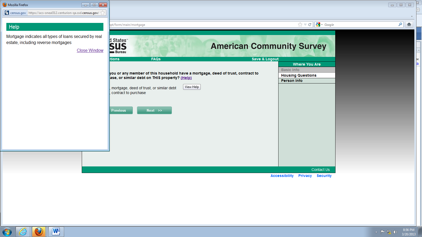The width and height of the screenshot is (422, 237).
Task: Bookmark the Help popup page with star
Action: [103, 13]
